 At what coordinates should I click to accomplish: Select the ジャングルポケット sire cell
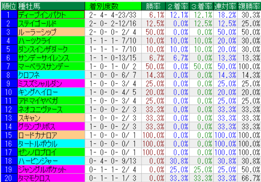(x=51, y=170)
